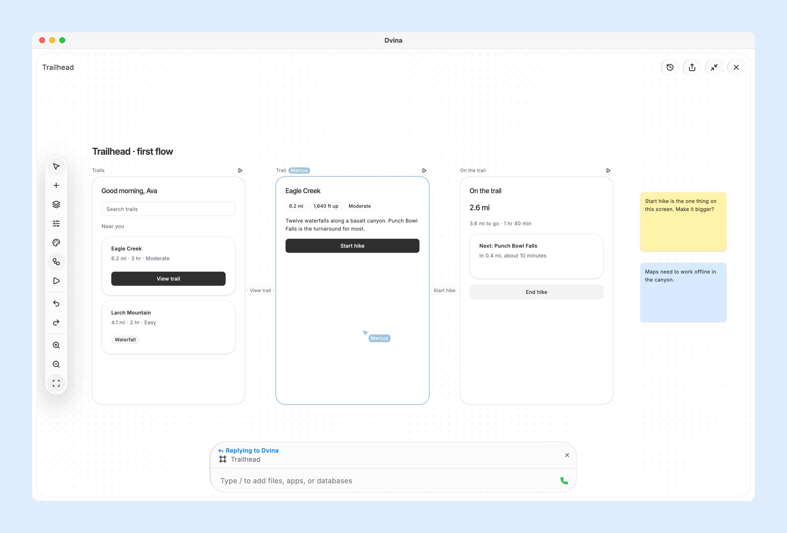Viewport: 787px width, 533px height.
Task: Click the 6.2 mi chip
Action: [296, 206]
